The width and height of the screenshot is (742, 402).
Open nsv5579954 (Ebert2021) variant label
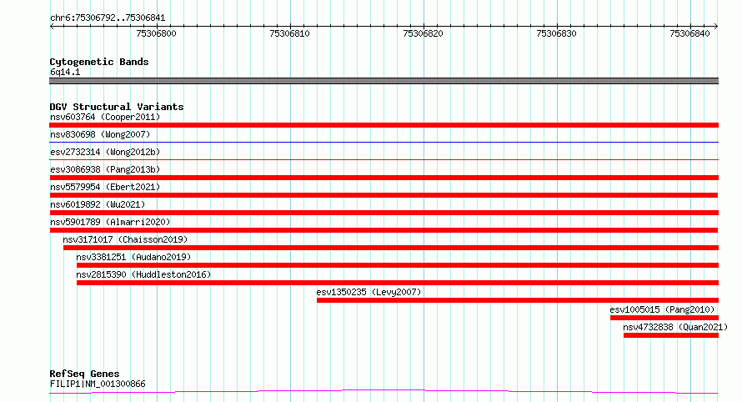click(x=105, y=187)
